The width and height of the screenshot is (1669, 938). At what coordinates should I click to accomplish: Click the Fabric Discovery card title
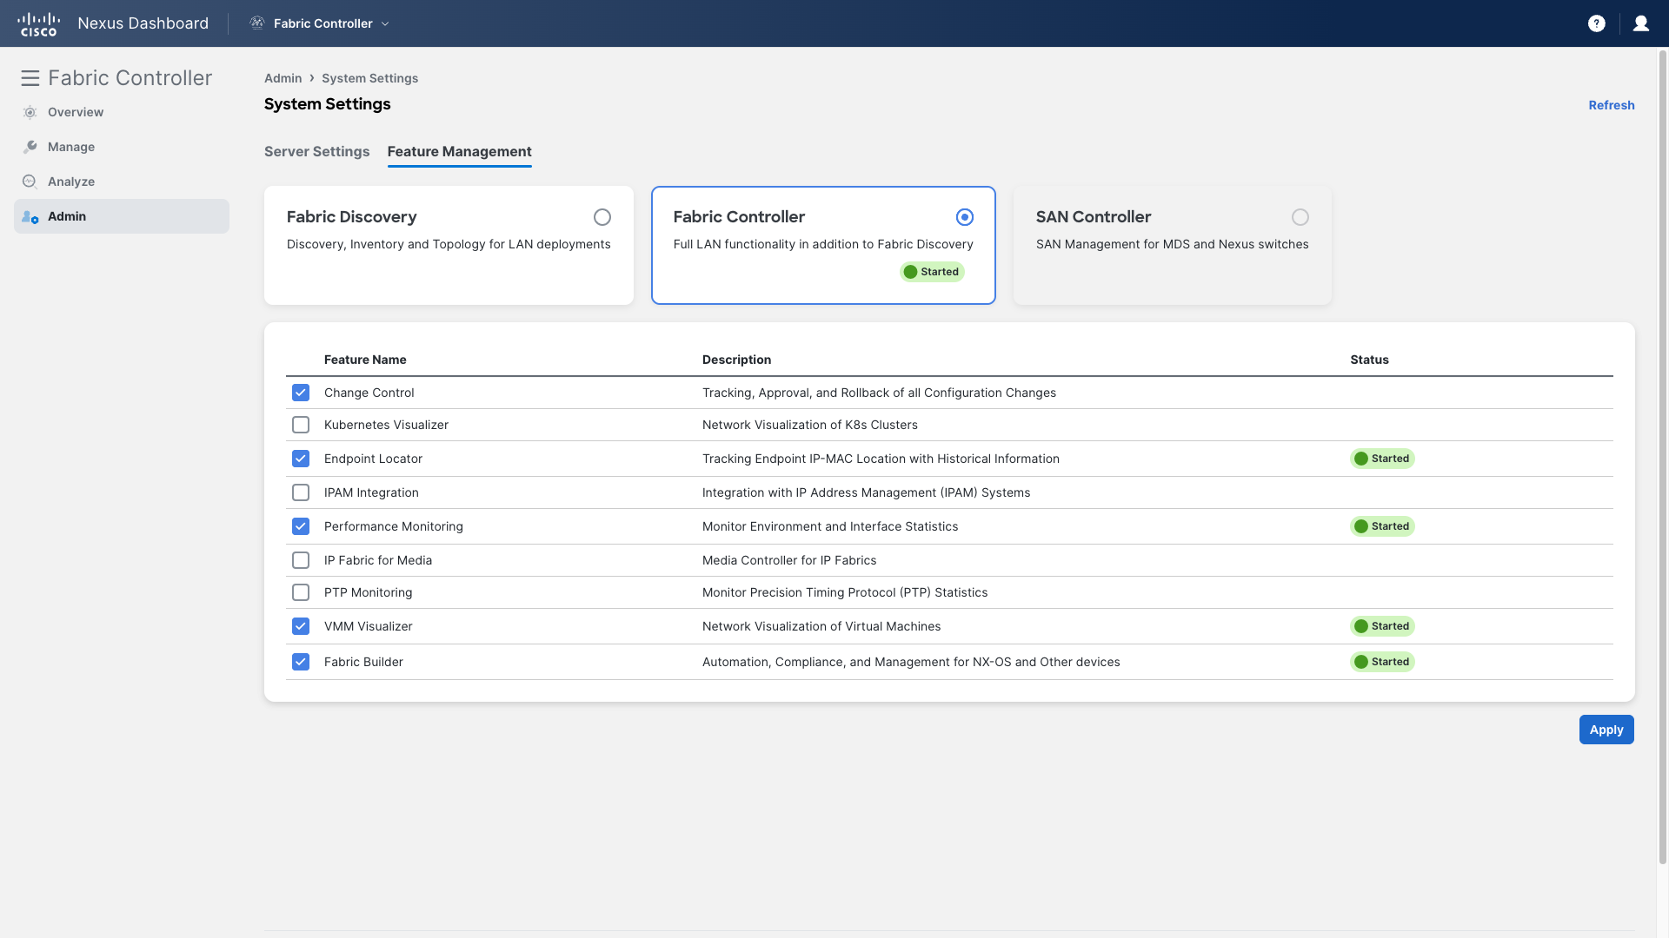[351, 217]
